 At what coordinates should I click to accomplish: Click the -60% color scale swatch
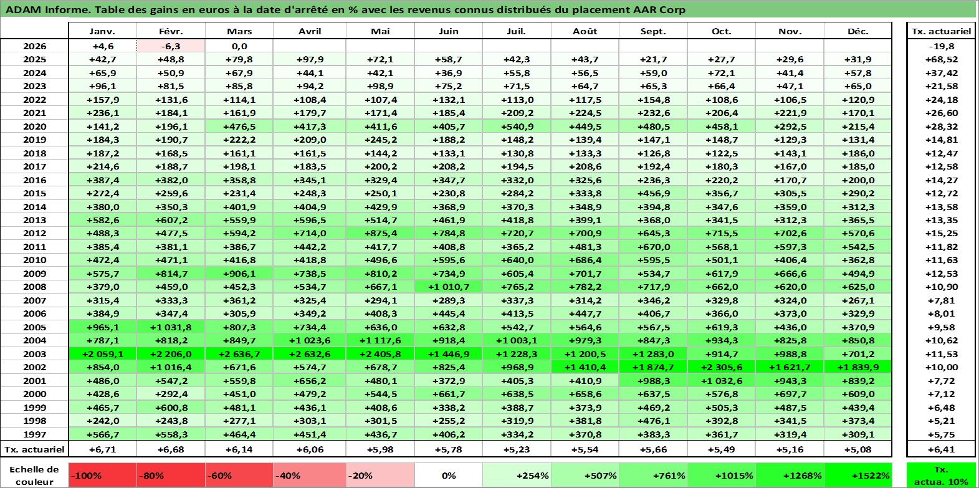239,475
